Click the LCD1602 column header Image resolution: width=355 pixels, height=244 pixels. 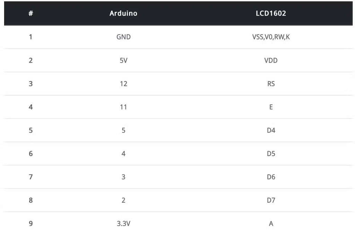tap(271, 13)
